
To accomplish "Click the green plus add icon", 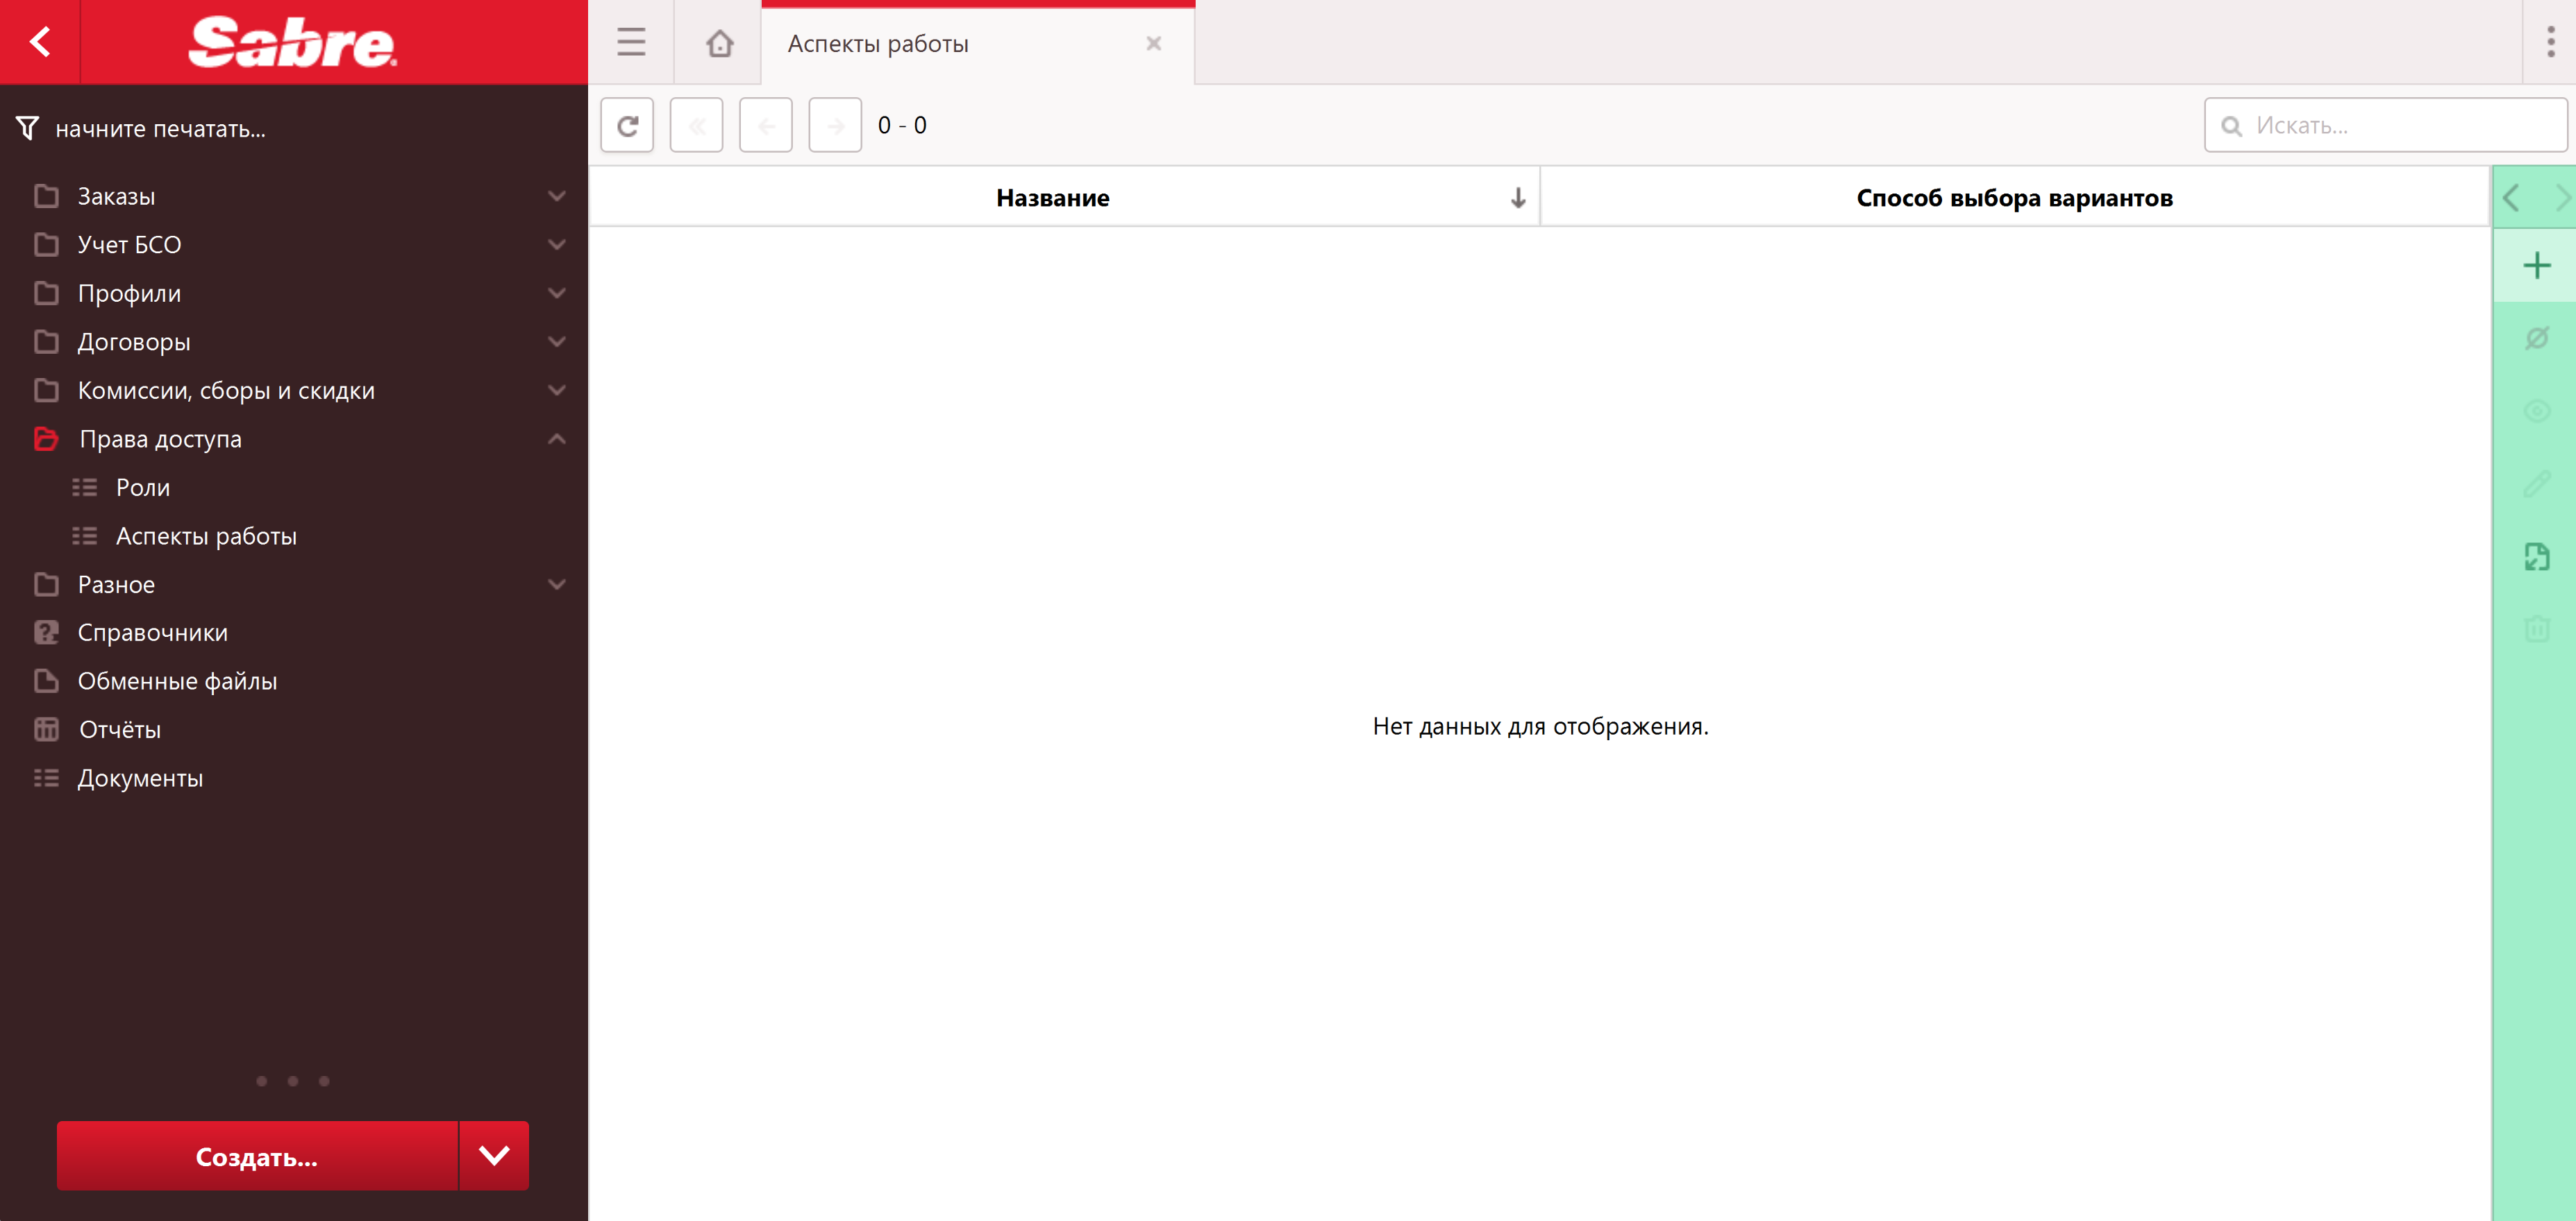I will coord(2536,266).
